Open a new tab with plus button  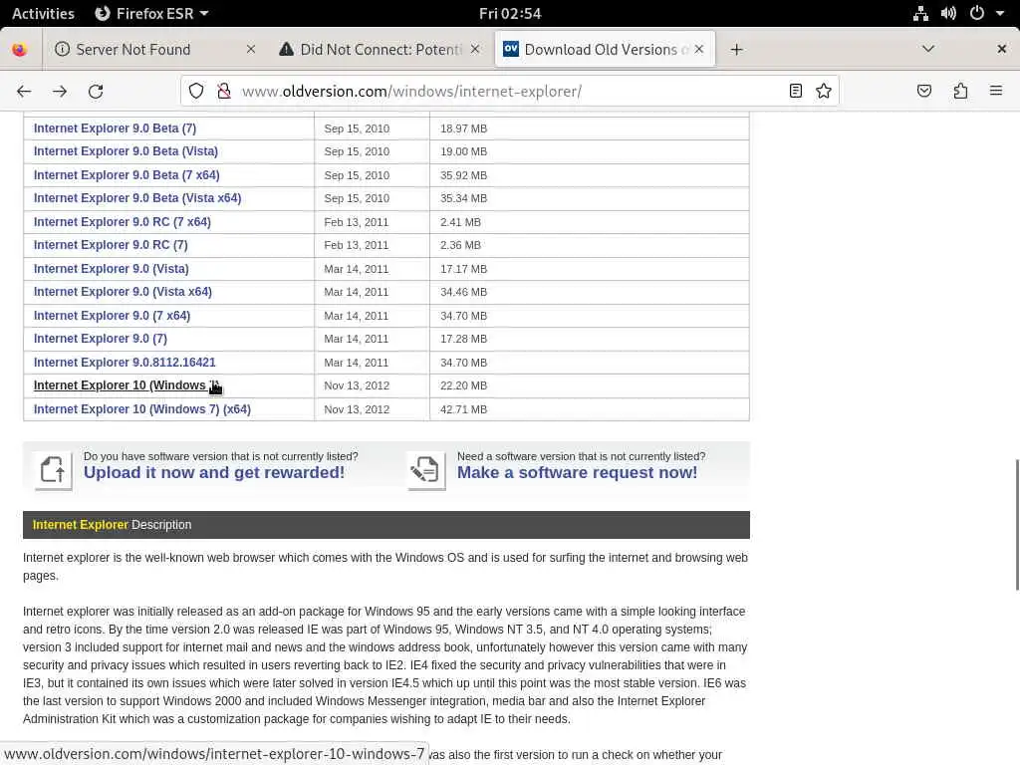coord(736,50)
